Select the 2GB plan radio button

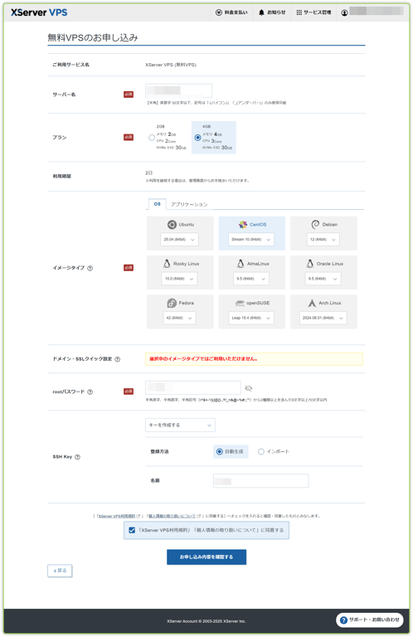[152, 138]
